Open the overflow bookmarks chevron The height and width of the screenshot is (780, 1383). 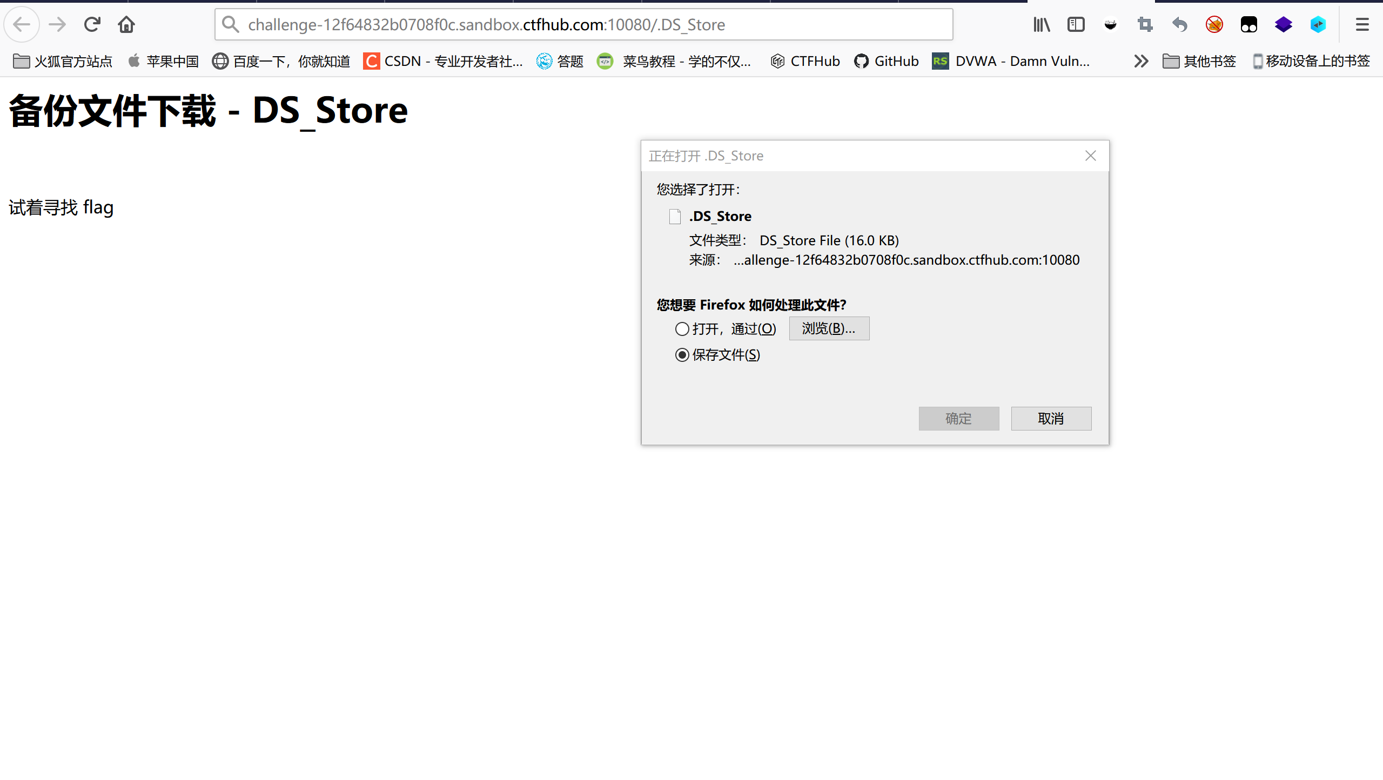[1140, 61]
